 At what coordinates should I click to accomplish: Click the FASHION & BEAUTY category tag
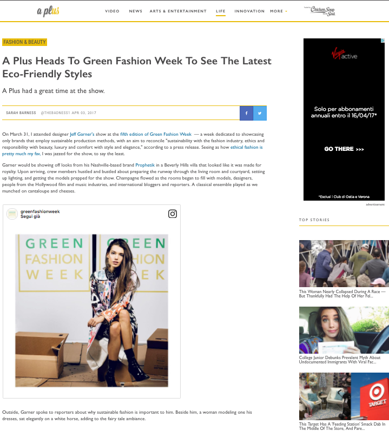[x=24, y=42]
